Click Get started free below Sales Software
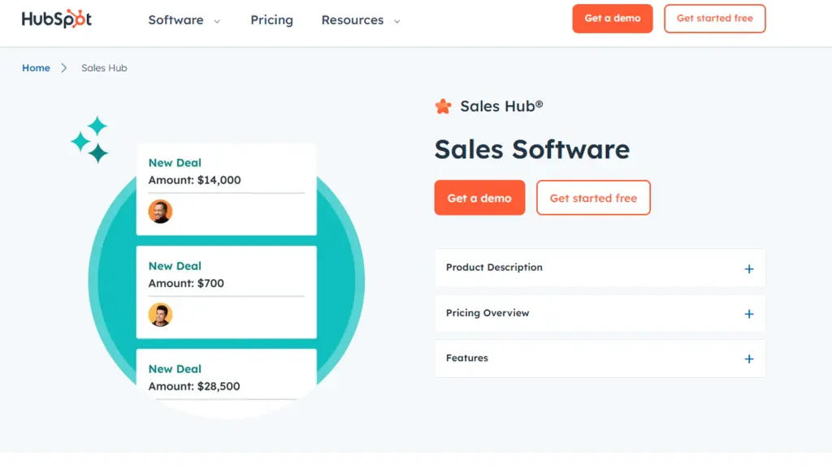This screenshot has height=472, width=832. click(x=593, y=198)
